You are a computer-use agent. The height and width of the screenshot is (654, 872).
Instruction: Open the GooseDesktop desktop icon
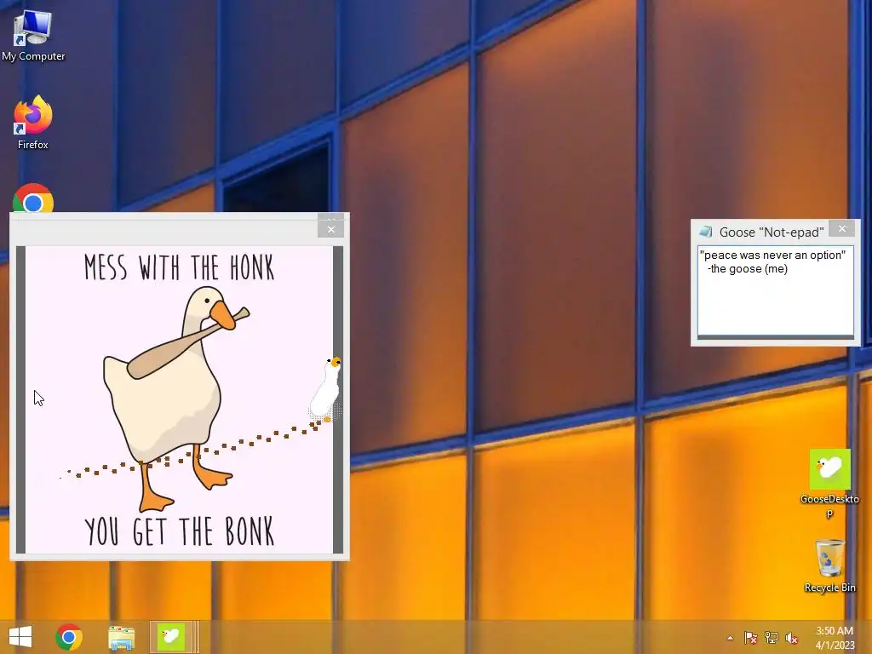click(829, 483)
